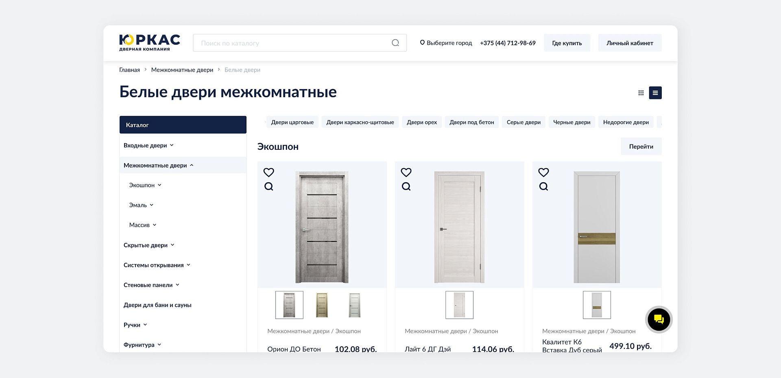Expand the Входные двери category
Screen dimensions: 781x378
click(148, 145)
